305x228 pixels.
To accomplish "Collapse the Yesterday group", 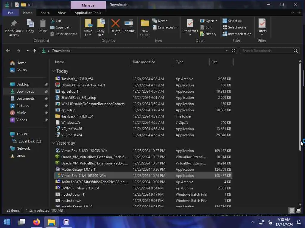I will pos(53,143).
